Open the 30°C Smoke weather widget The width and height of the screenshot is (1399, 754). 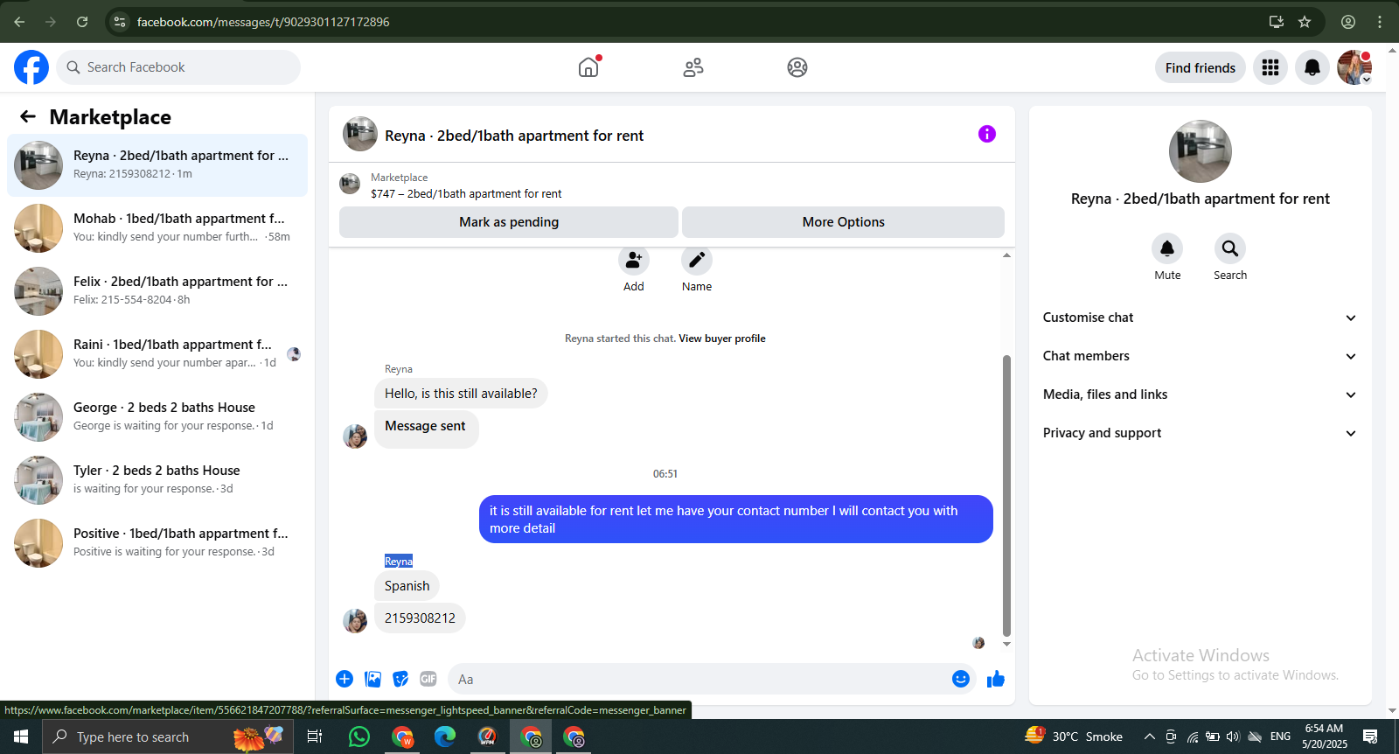tap(1074, 737)
